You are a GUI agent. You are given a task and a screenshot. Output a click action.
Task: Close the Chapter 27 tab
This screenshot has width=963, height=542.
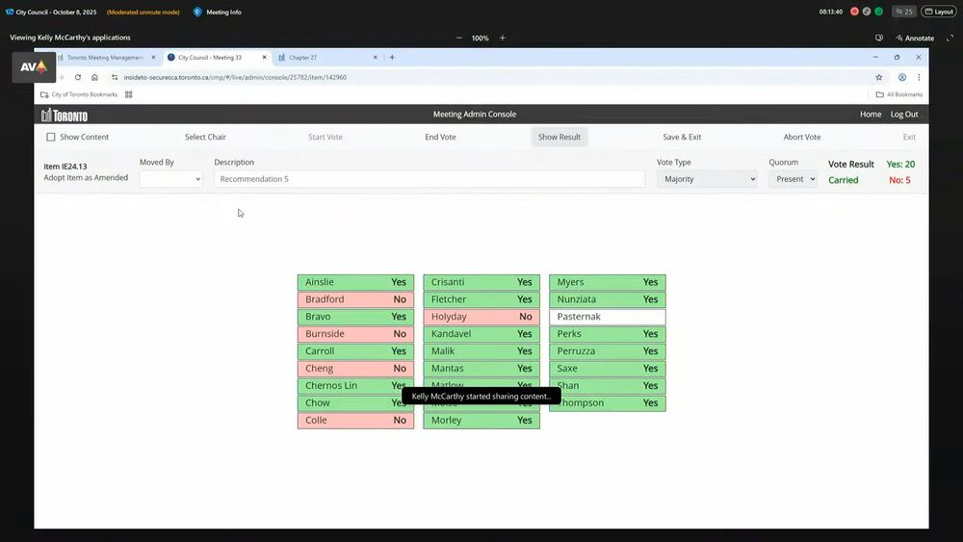pos(376,57)
